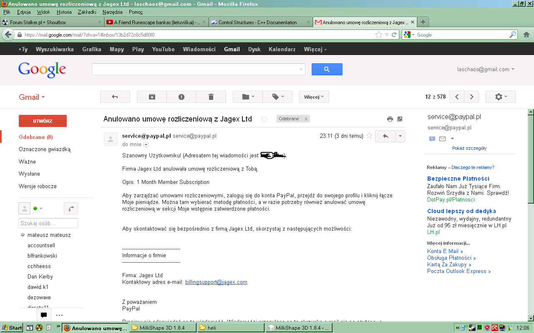The width and height of the screenshot is (534, 333).
Task: Expand the 'do mnie' recipient details
Action: pyautogui.click(x=146, y=144)
